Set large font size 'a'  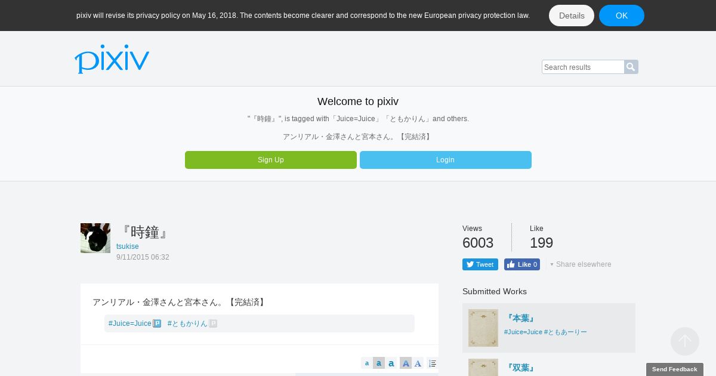[x=391, y=363]
